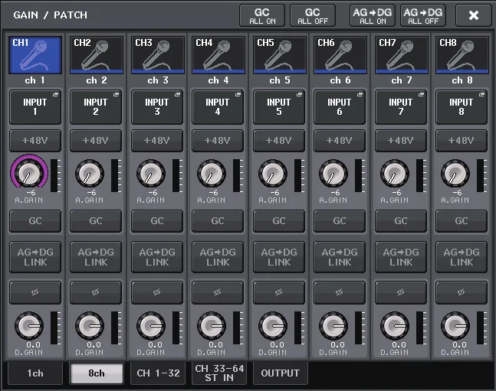This screenshot has width=496, height=391.
Task: Toggle phase invert on channel 2
Action: tap(96, 292)
